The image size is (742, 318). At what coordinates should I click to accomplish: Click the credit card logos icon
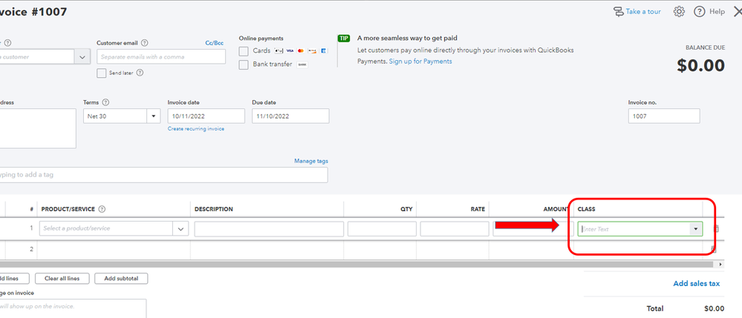(x=301, y=50)
